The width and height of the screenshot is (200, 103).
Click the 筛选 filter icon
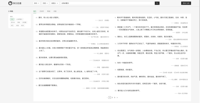pyautogui.click(x=9, y=11)
